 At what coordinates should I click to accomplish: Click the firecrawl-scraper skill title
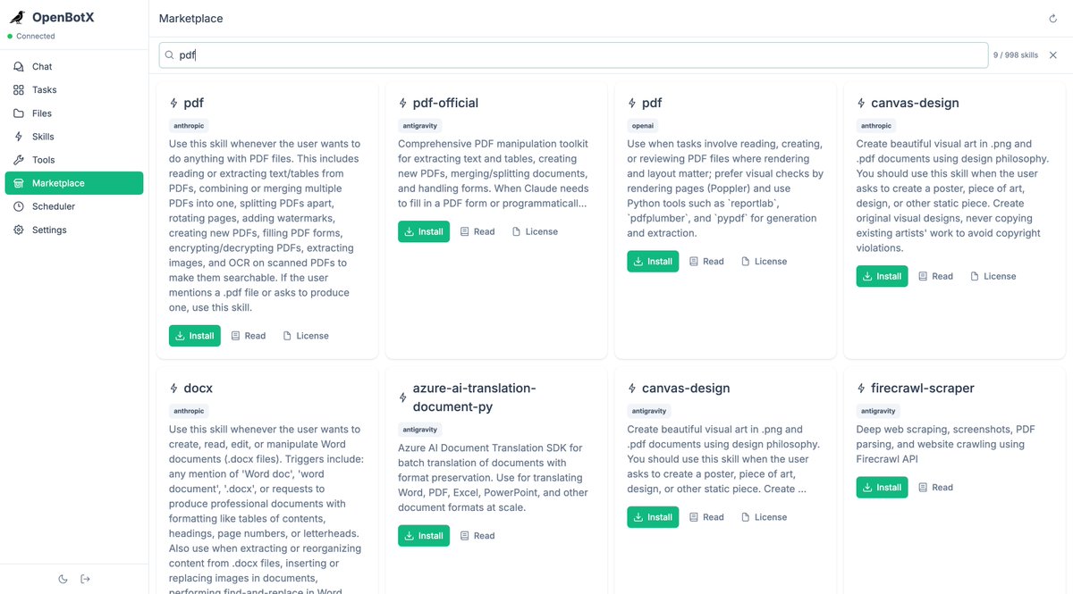click(x=923, y=389)
